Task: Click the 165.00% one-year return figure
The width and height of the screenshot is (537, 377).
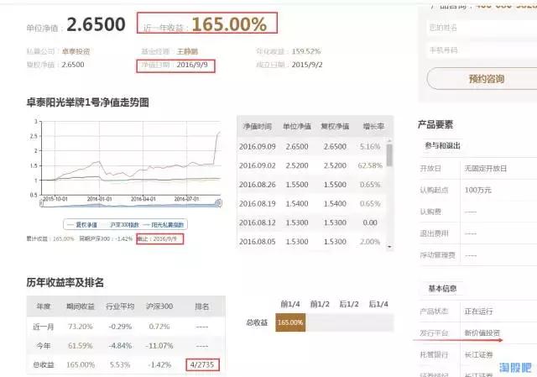Action: point(229,24)
